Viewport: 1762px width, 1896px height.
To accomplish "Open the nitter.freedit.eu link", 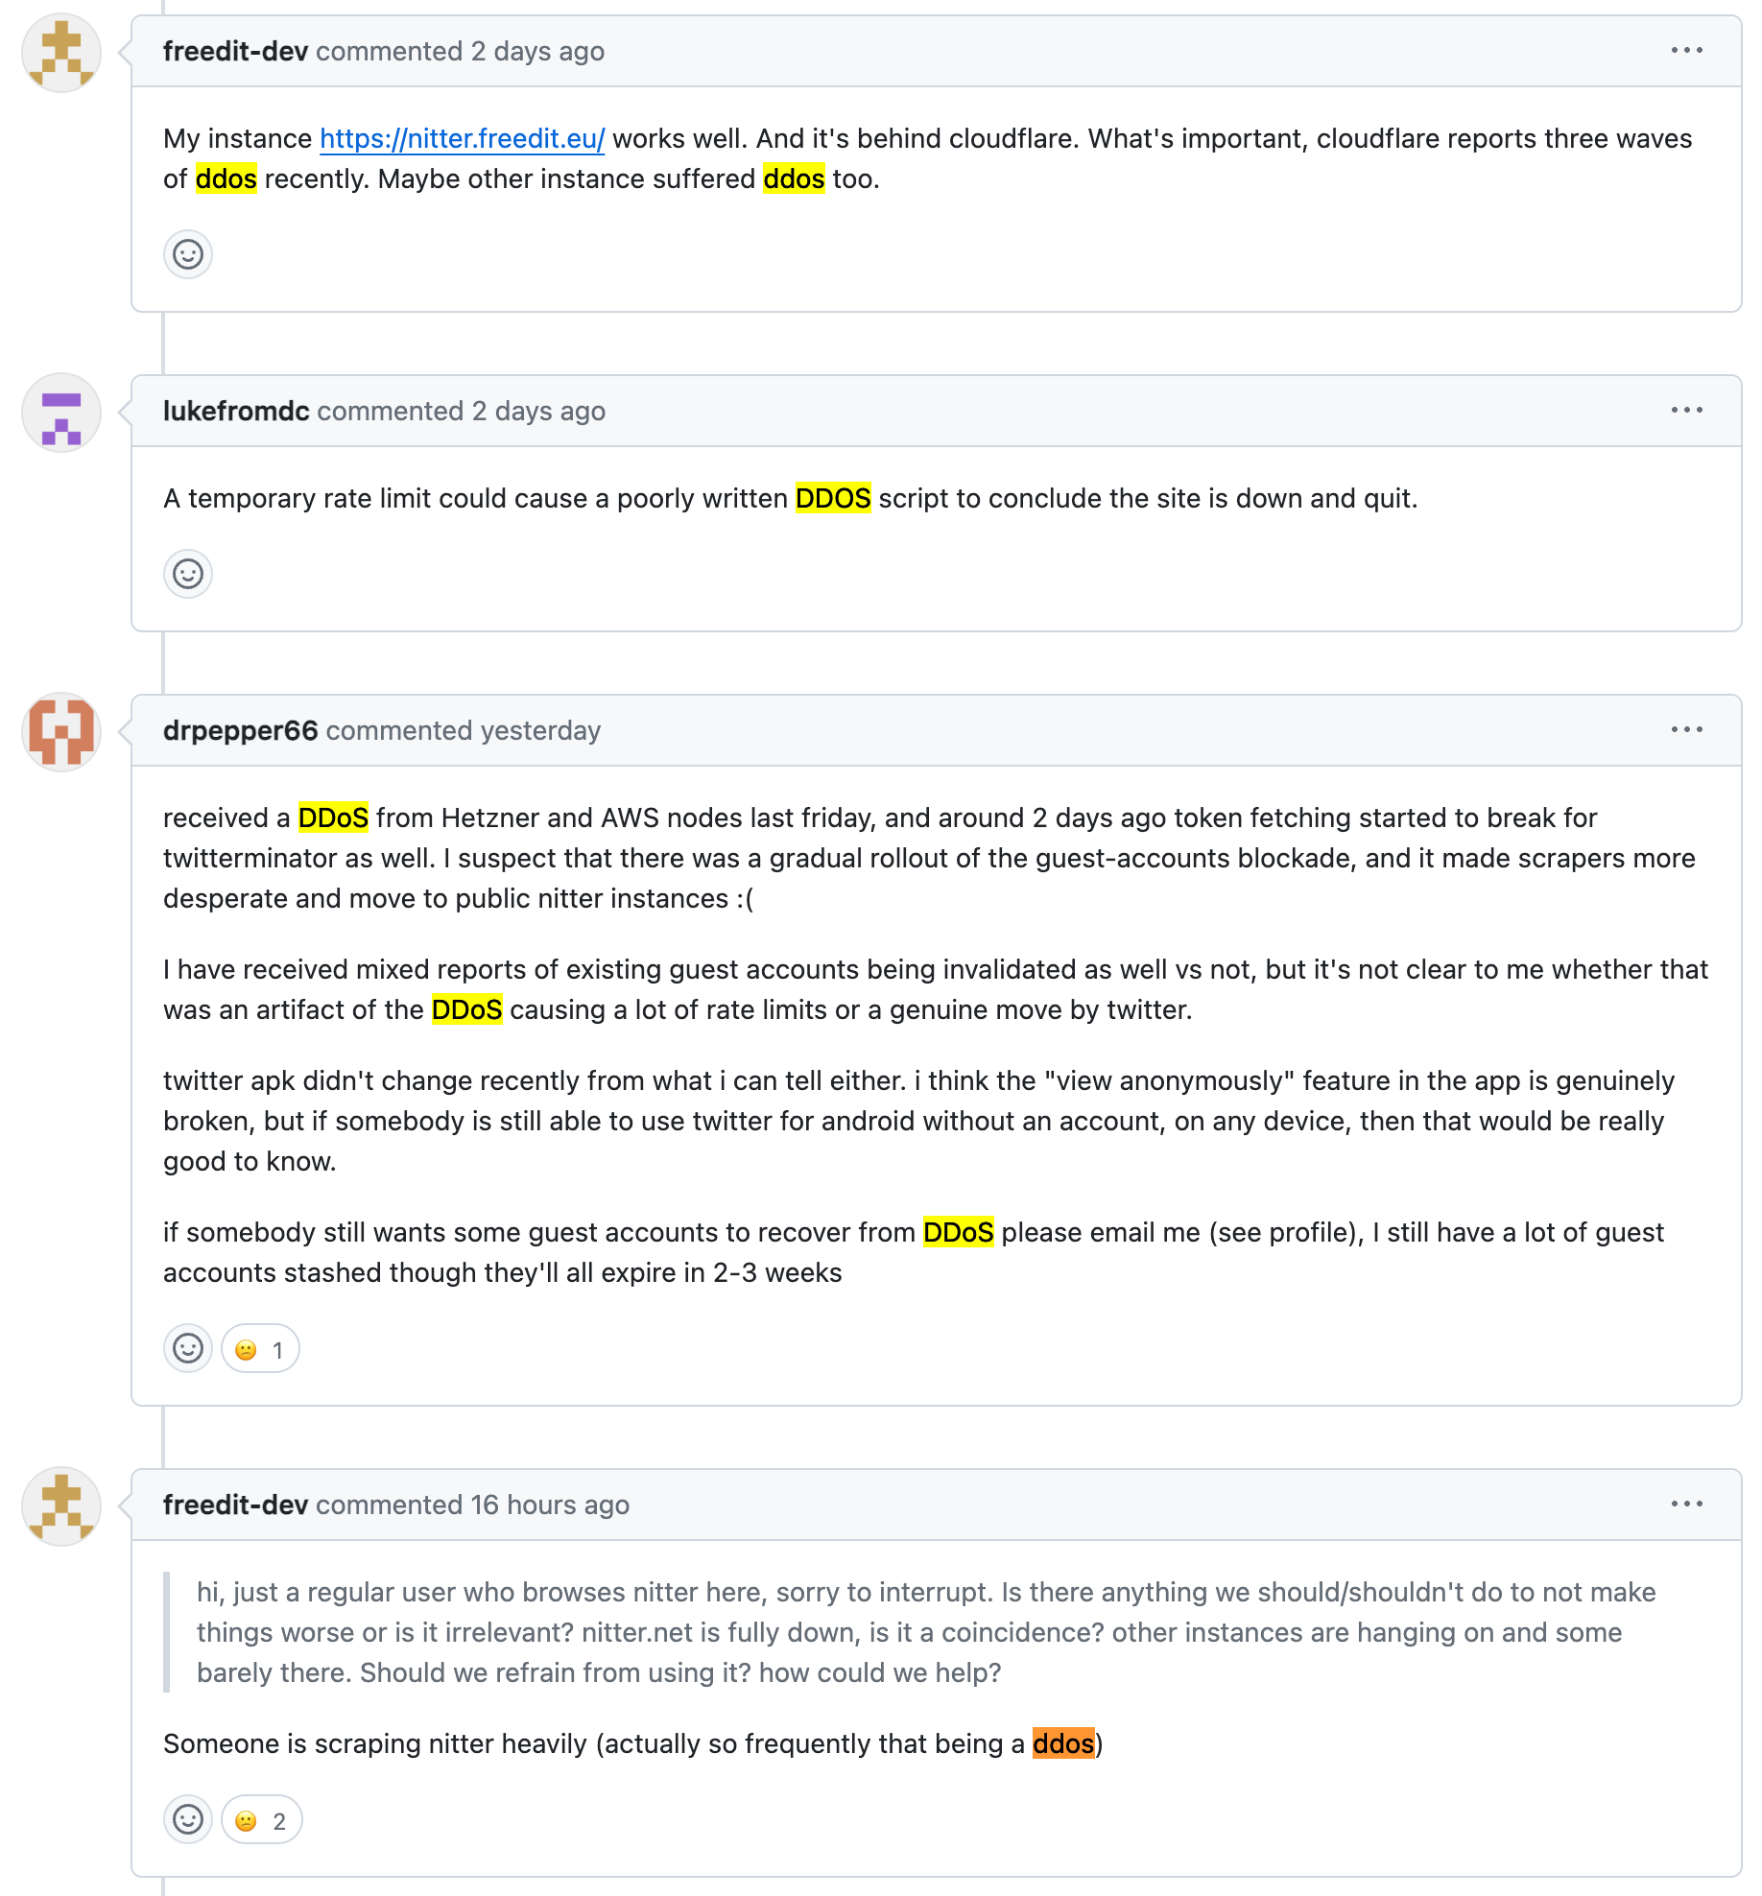I will click(462, 139).
